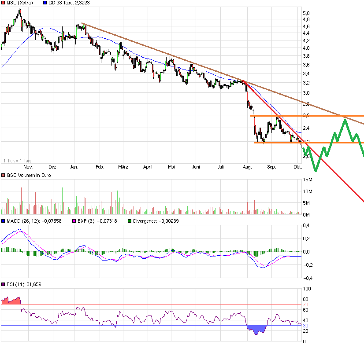
Task: Click the blue GD 38 Tage legend swatch
Action: tap(45, 3)
